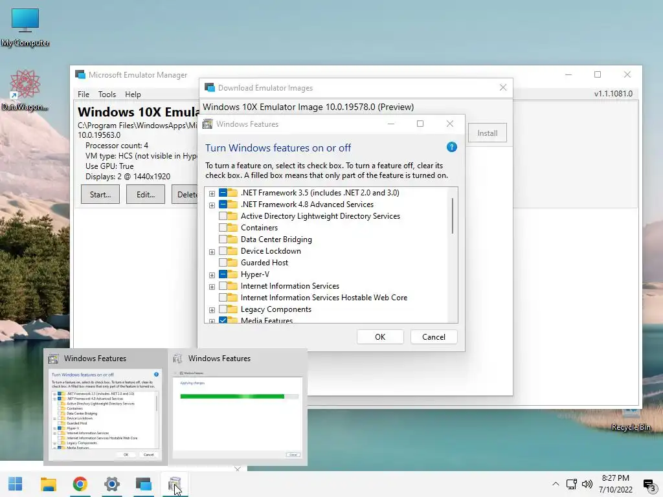The height and width of the screenshot is (497, 663).
Task: Click the Windows Features taskbar icon
Action: [x=175, y=484]
